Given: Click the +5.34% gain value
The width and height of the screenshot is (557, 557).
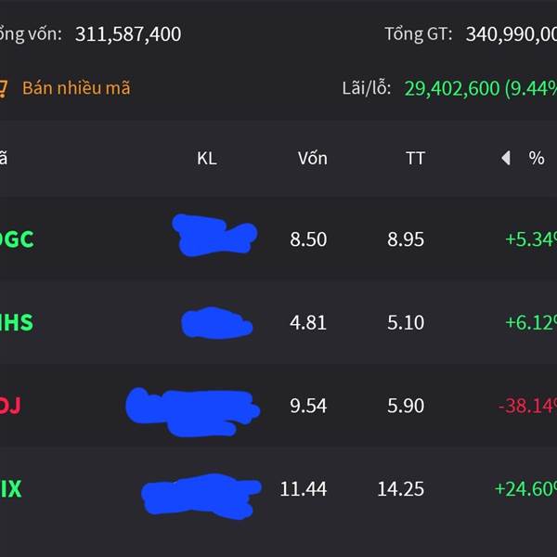Looking at the screenshot, I should click(531, 240).
